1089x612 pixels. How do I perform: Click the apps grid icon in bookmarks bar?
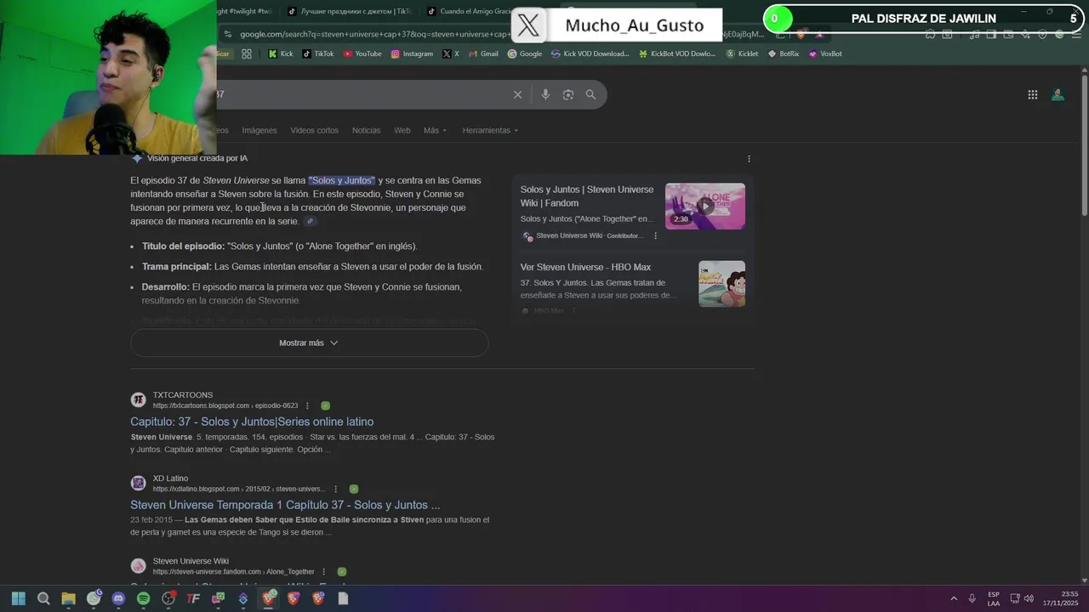[247, 54]
